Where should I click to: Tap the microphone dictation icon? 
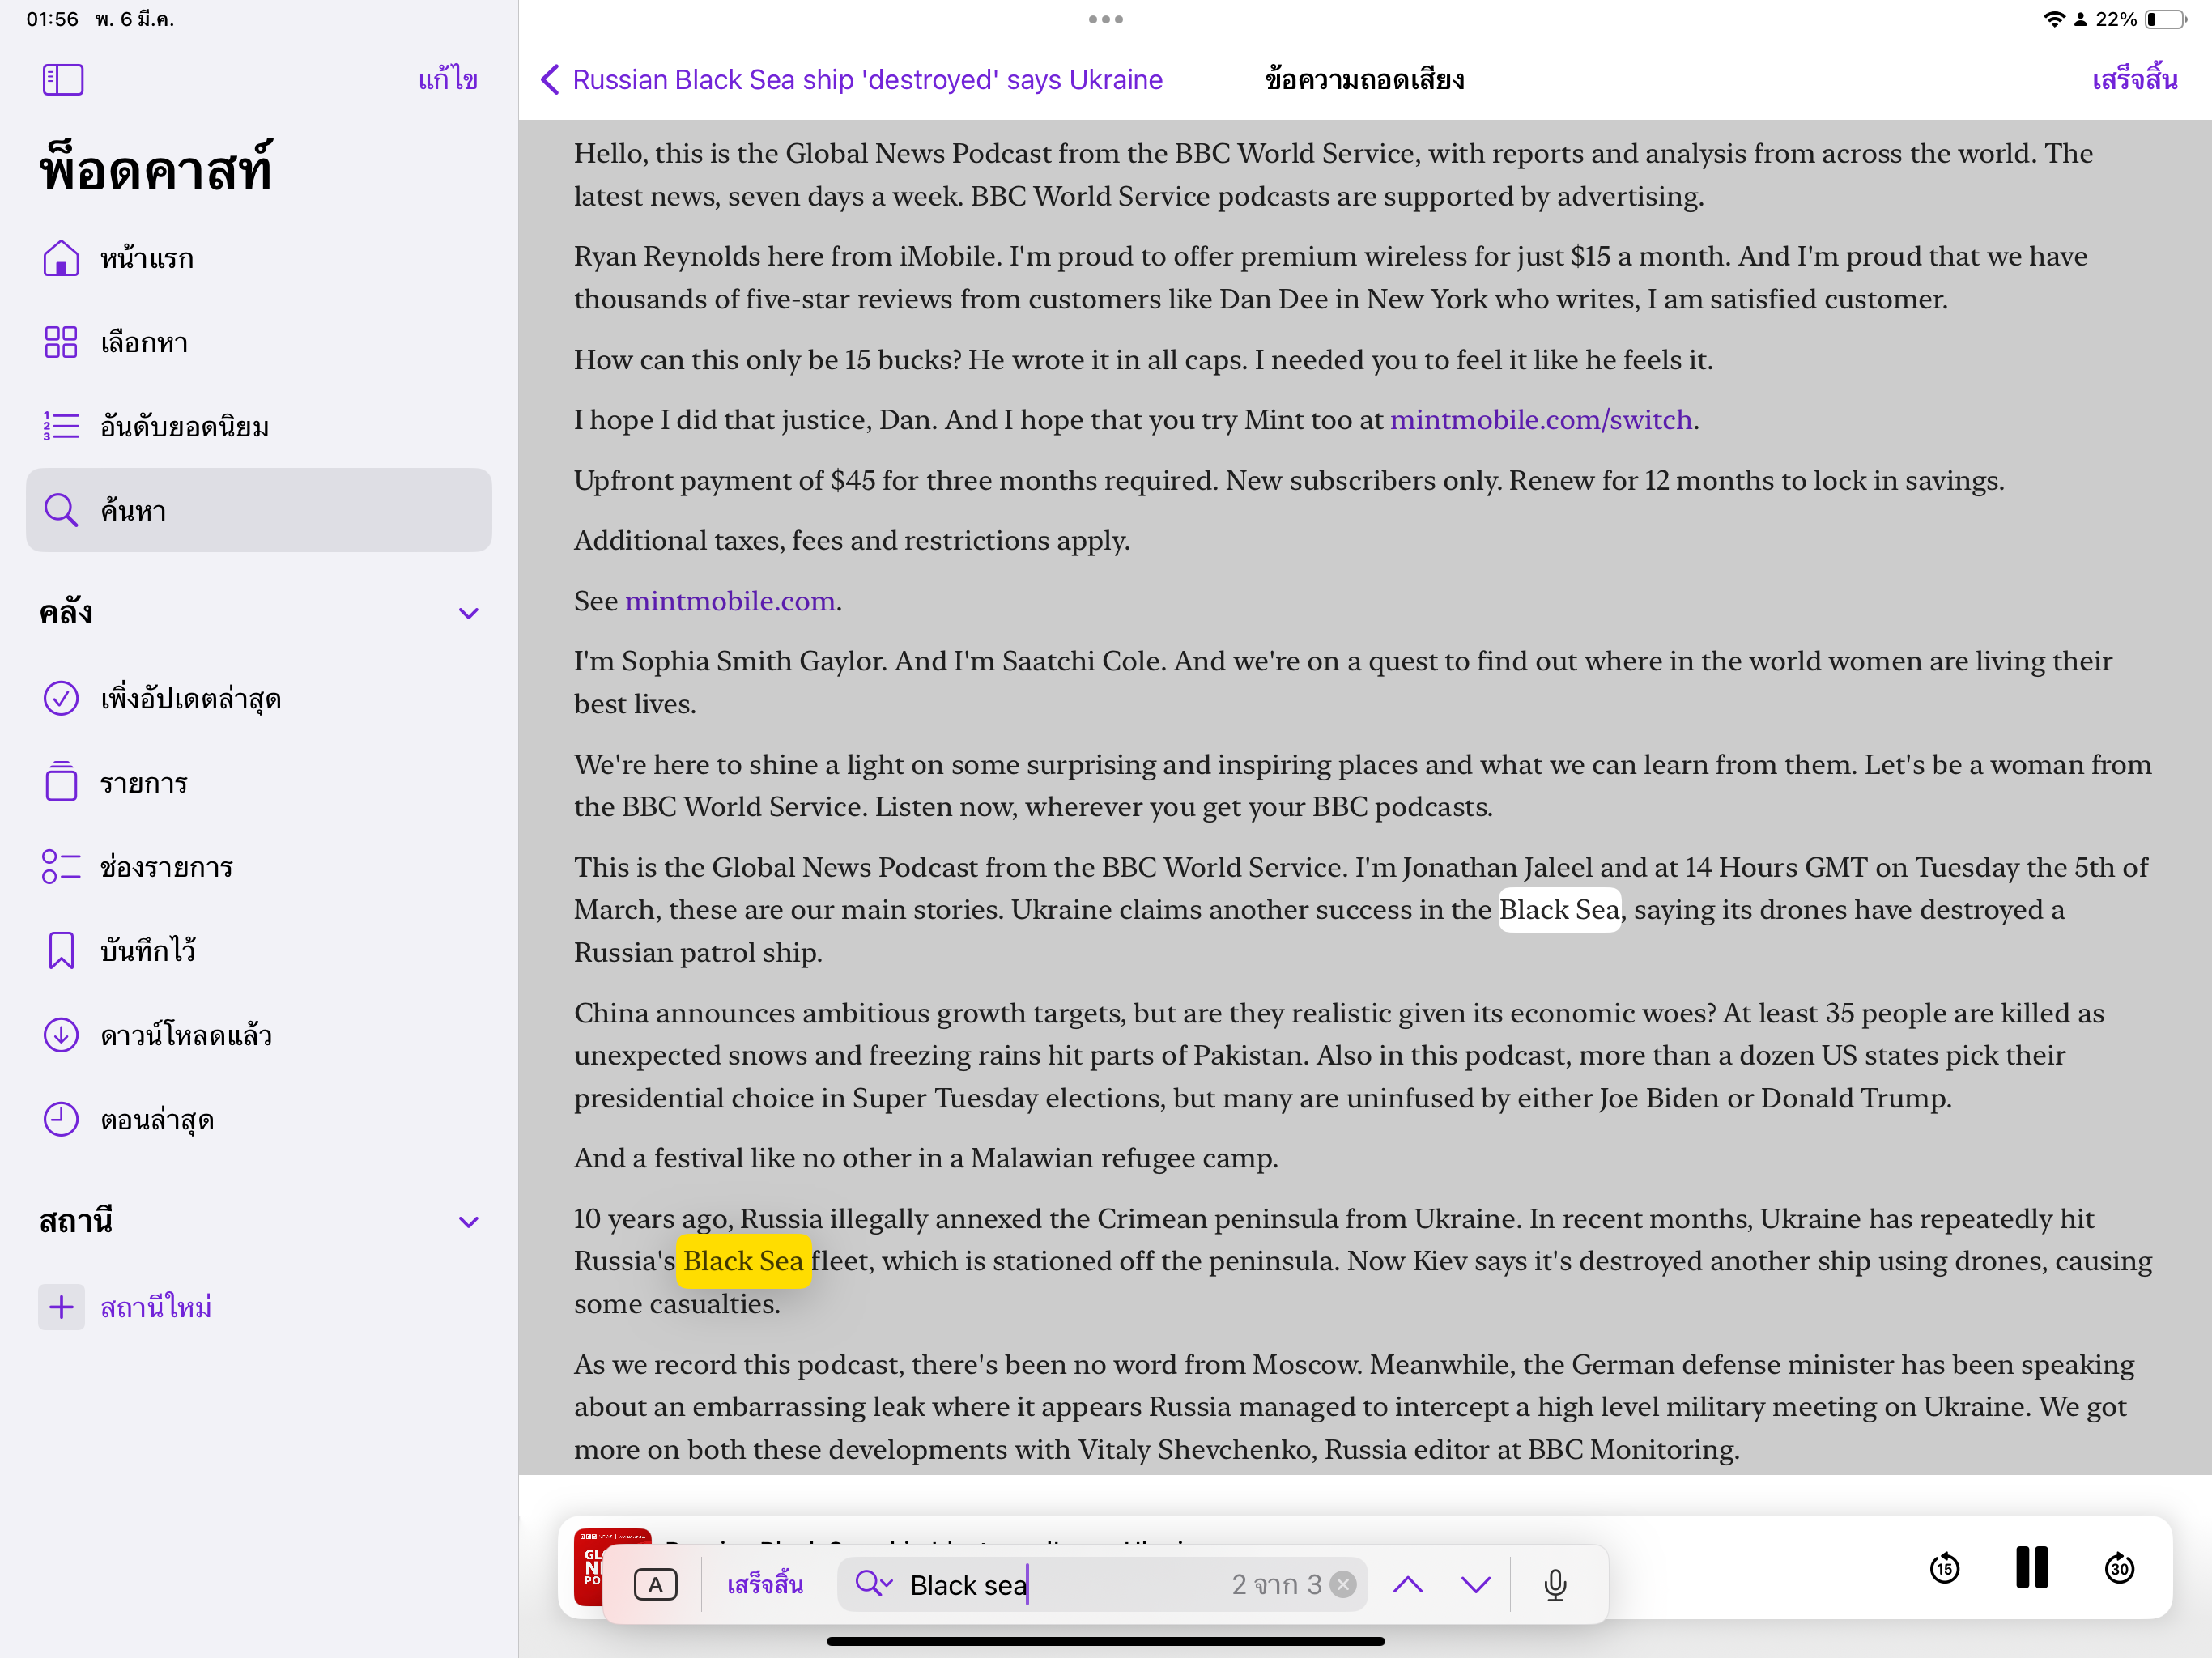tap(1555, 1584)
